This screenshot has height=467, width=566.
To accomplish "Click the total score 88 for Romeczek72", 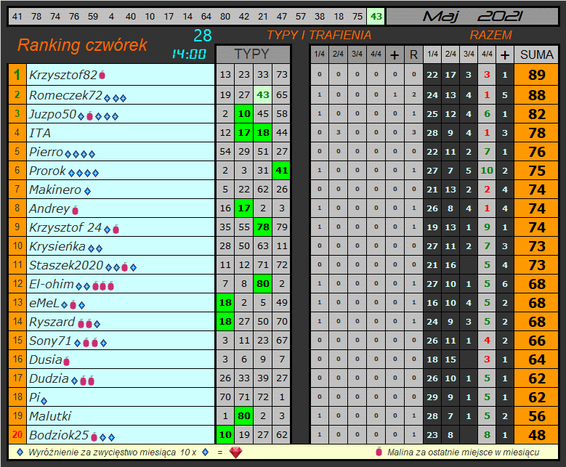I will point(536,95).
